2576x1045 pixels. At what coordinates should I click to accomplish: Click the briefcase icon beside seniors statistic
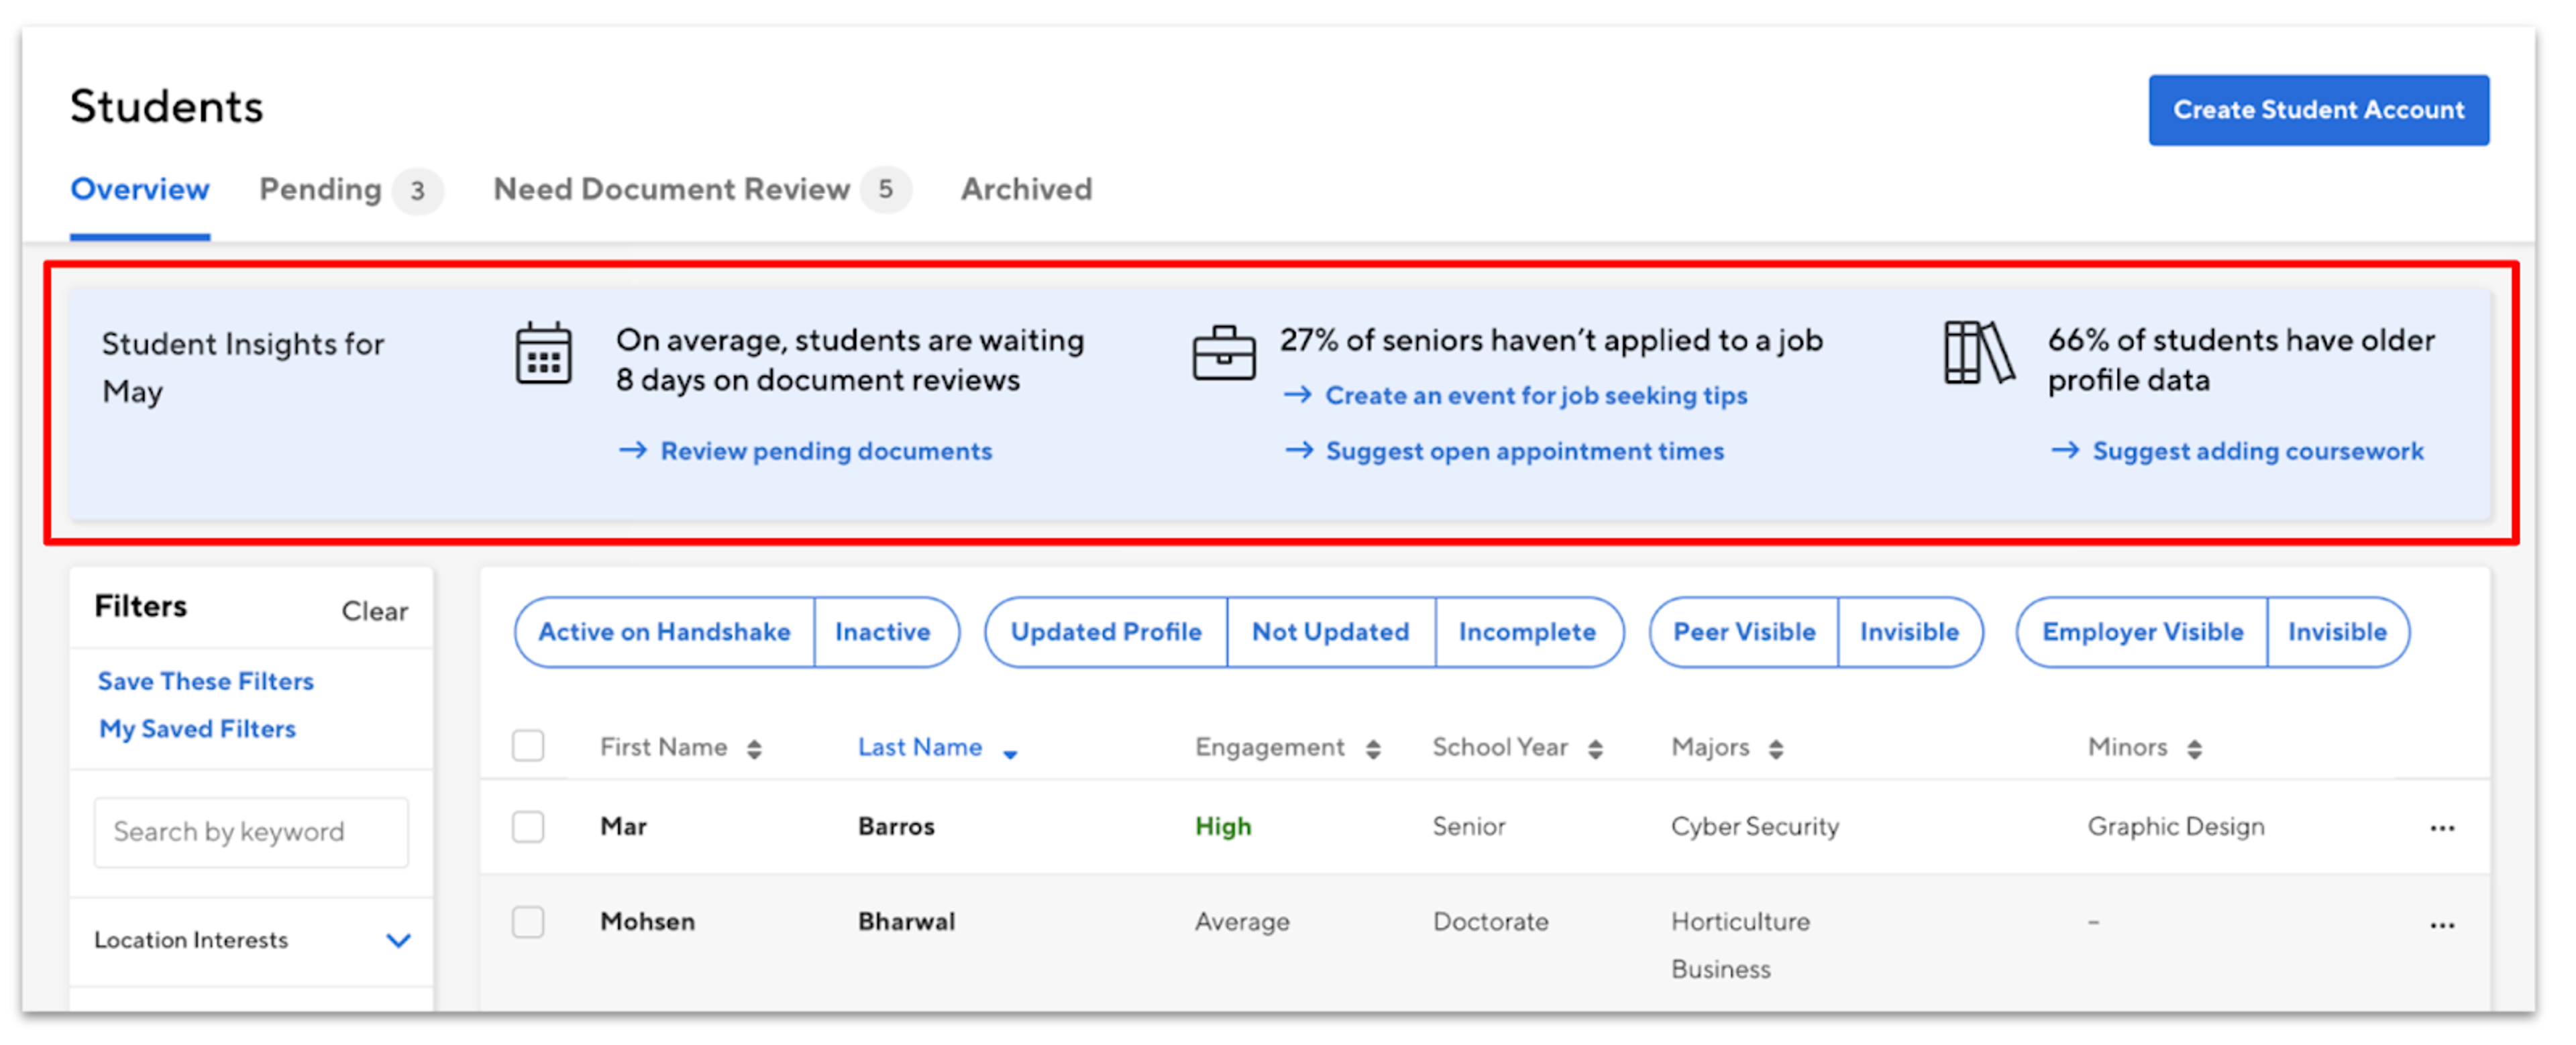click(1223, 353)
